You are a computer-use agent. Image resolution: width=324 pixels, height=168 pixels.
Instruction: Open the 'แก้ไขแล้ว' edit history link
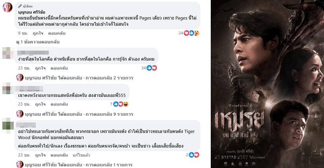[x=81, y=155]
